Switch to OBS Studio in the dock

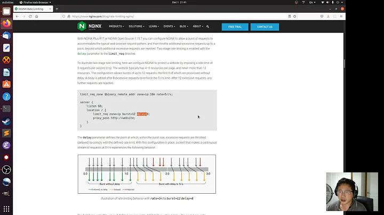point(6,170)
